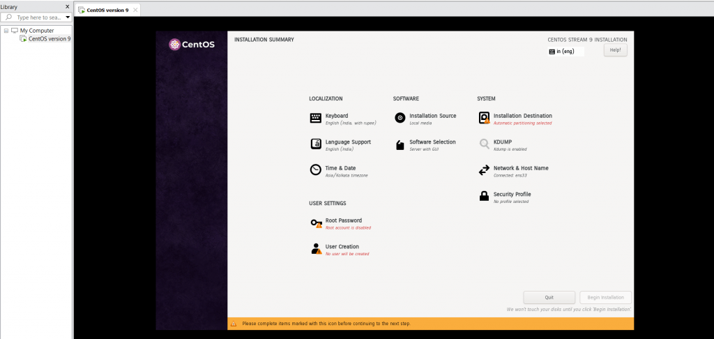Click the 'INSTALLATION SUMMARY' heading
The image size is (714, 339).
tap(264, 40)
